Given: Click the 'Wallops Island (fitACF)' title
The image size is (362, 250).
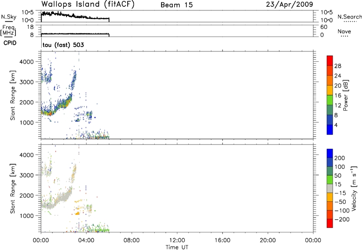Looking at the screenshot, I should [88, 5].
